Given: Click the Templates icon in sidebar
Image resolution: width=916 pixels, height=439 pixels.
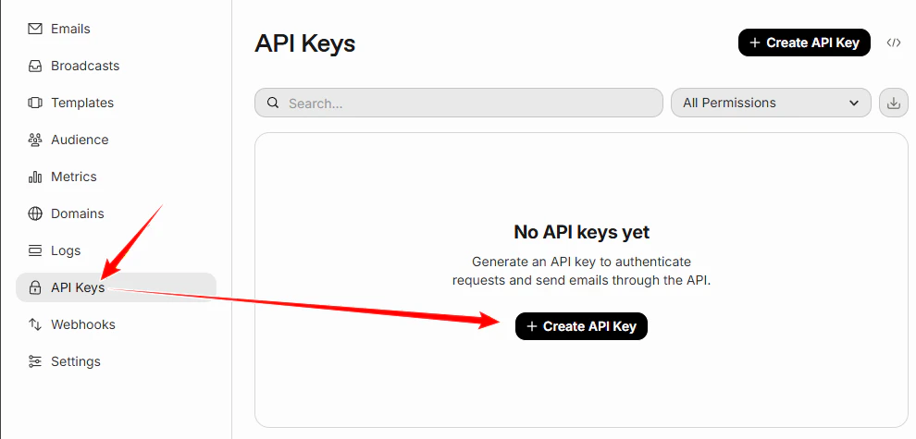Looking at the screenshot, I should [x=35, y=103].
